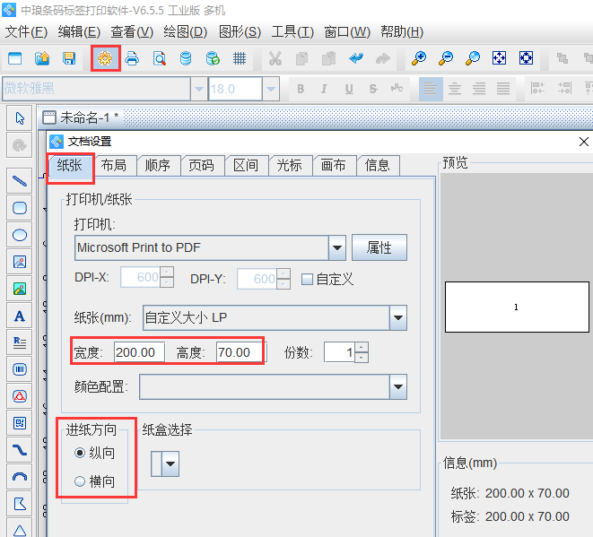Click the plain magnifier zoom icon
Viewport: 593px width, 537px height.
[473, 58]
